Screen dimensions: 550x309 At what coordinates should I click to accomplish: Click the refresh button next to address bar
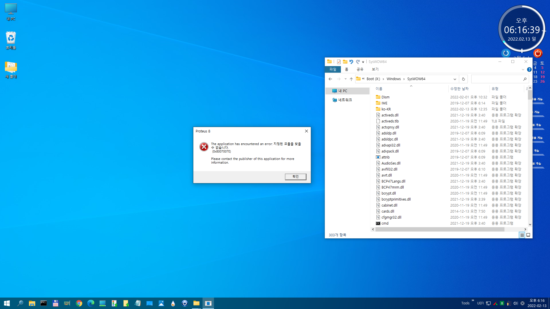pyautogui.click(x=463, y=79)
